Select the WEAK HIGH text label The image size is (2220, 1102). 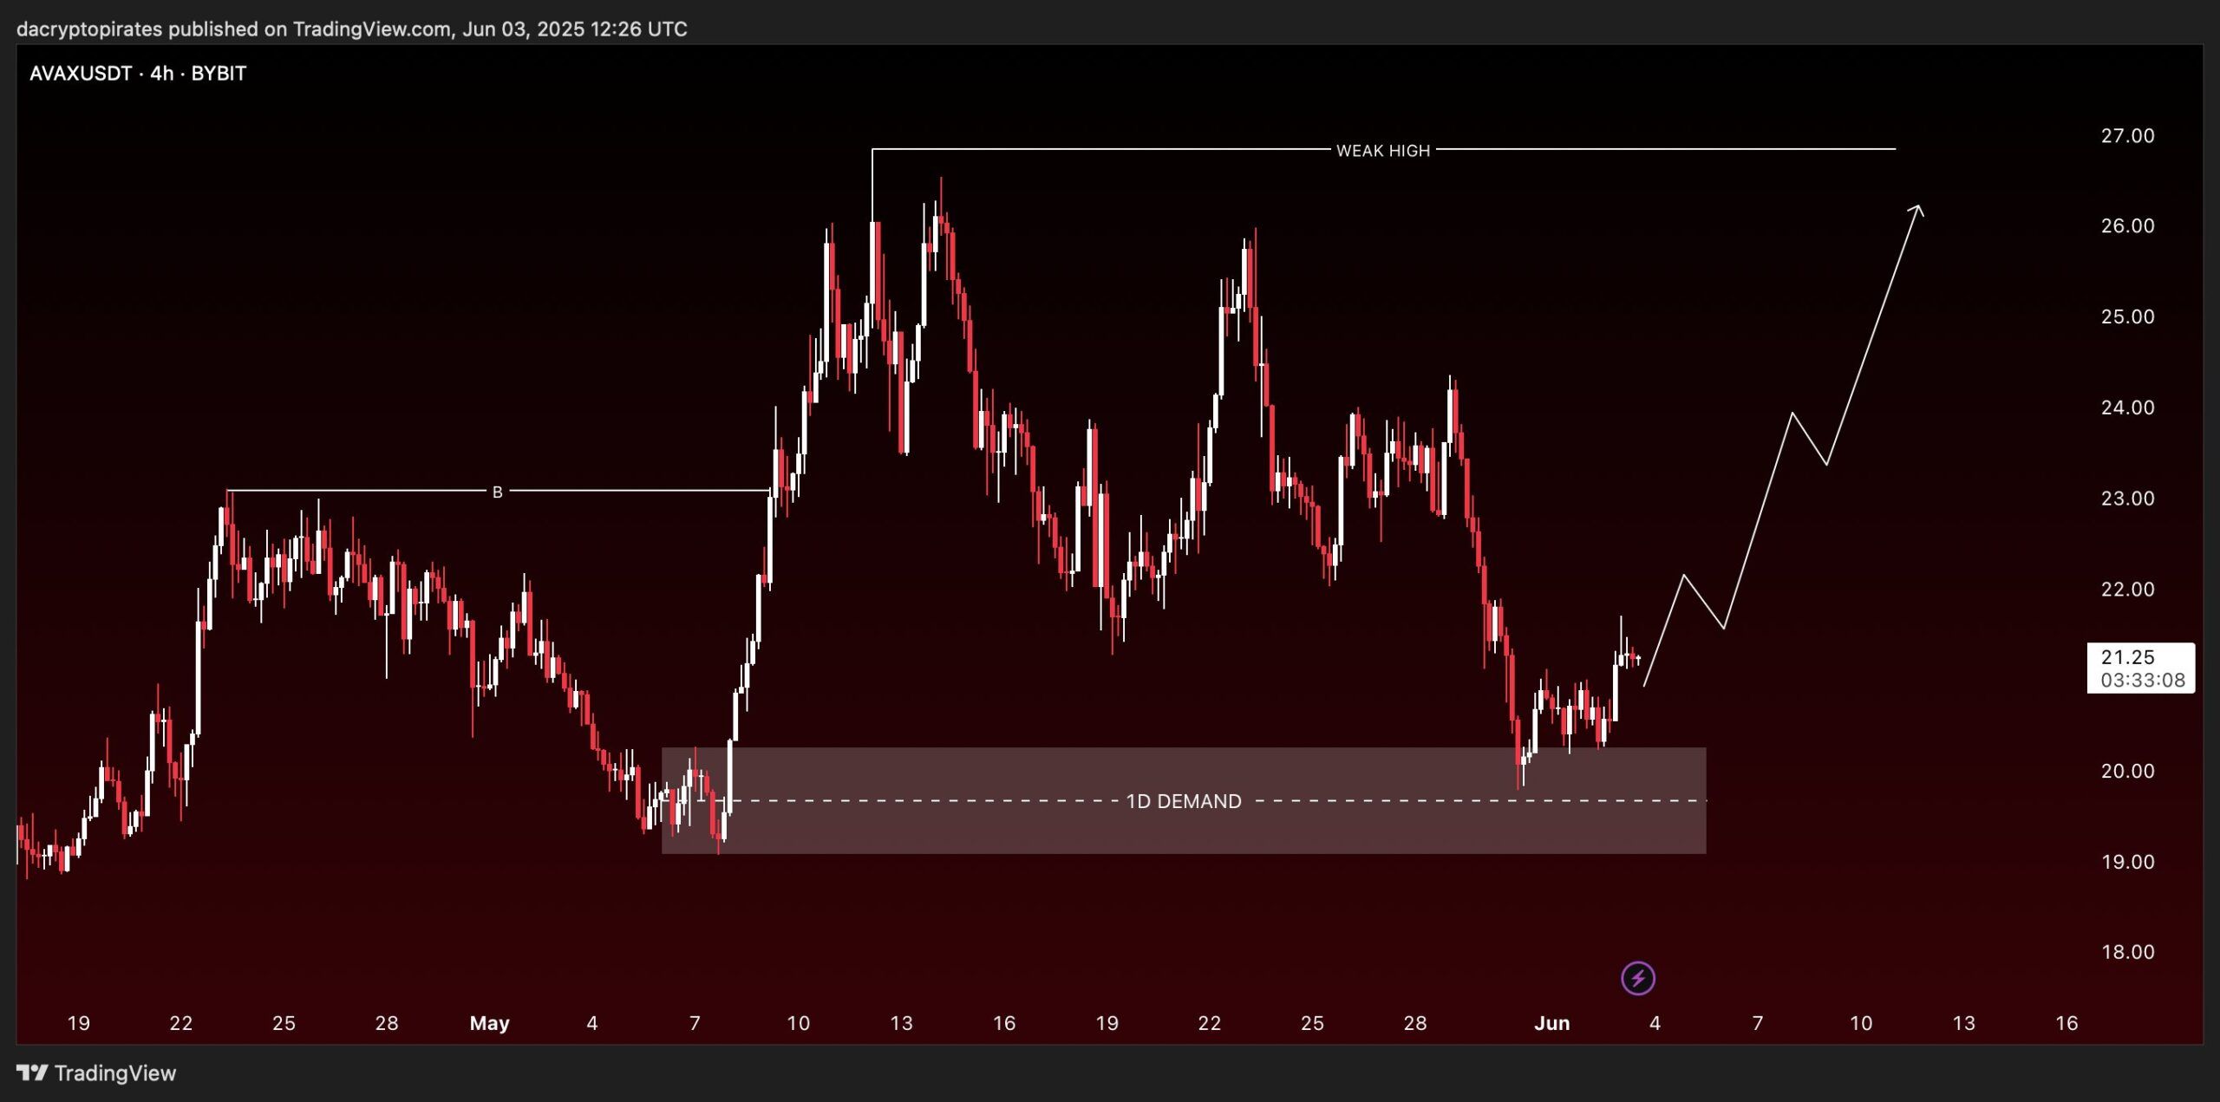click(x=1382, y=151)
